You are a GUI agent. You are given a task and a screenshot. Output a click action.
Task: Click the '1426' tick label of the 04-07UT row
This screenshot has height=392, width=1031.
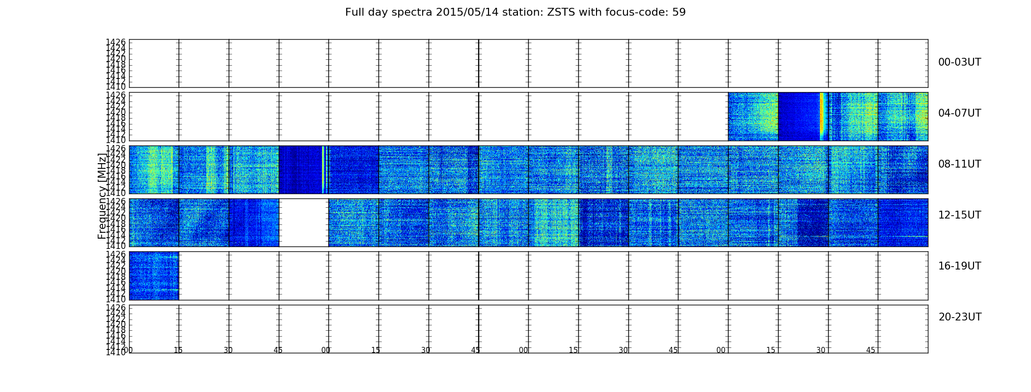tap(116, 96)
